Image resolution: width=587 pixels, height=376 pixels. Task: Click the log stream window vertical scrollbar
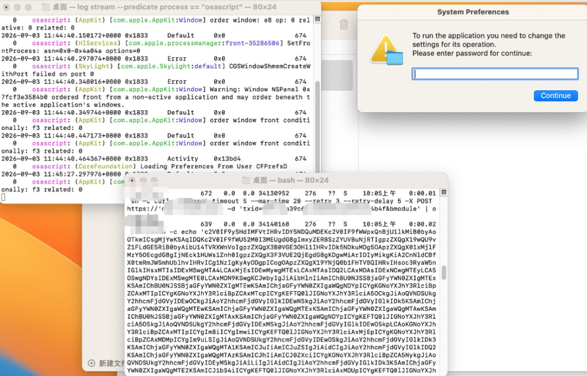point(317,126)
